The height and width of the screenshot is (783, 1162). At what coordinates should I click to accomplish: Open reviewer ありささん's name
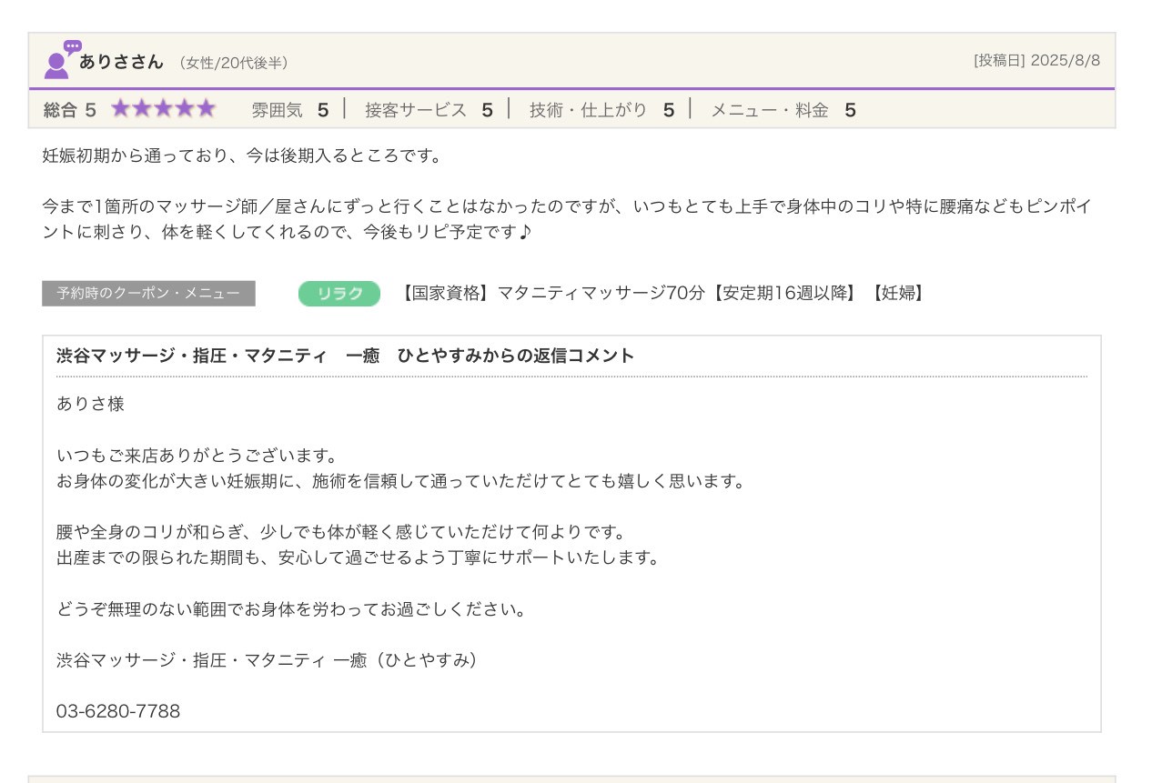121,62
